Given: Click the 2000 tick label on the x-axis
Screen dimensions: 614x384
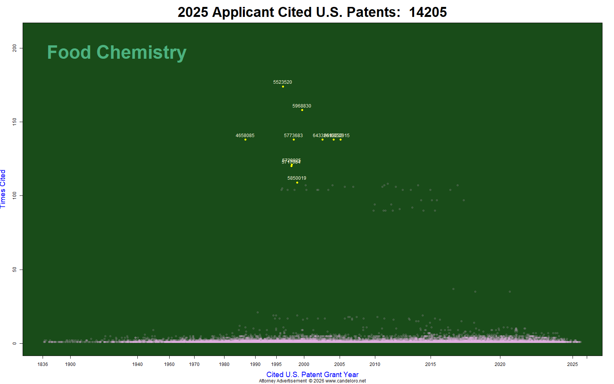Looking at the screenshot, I should coord(304,364).
